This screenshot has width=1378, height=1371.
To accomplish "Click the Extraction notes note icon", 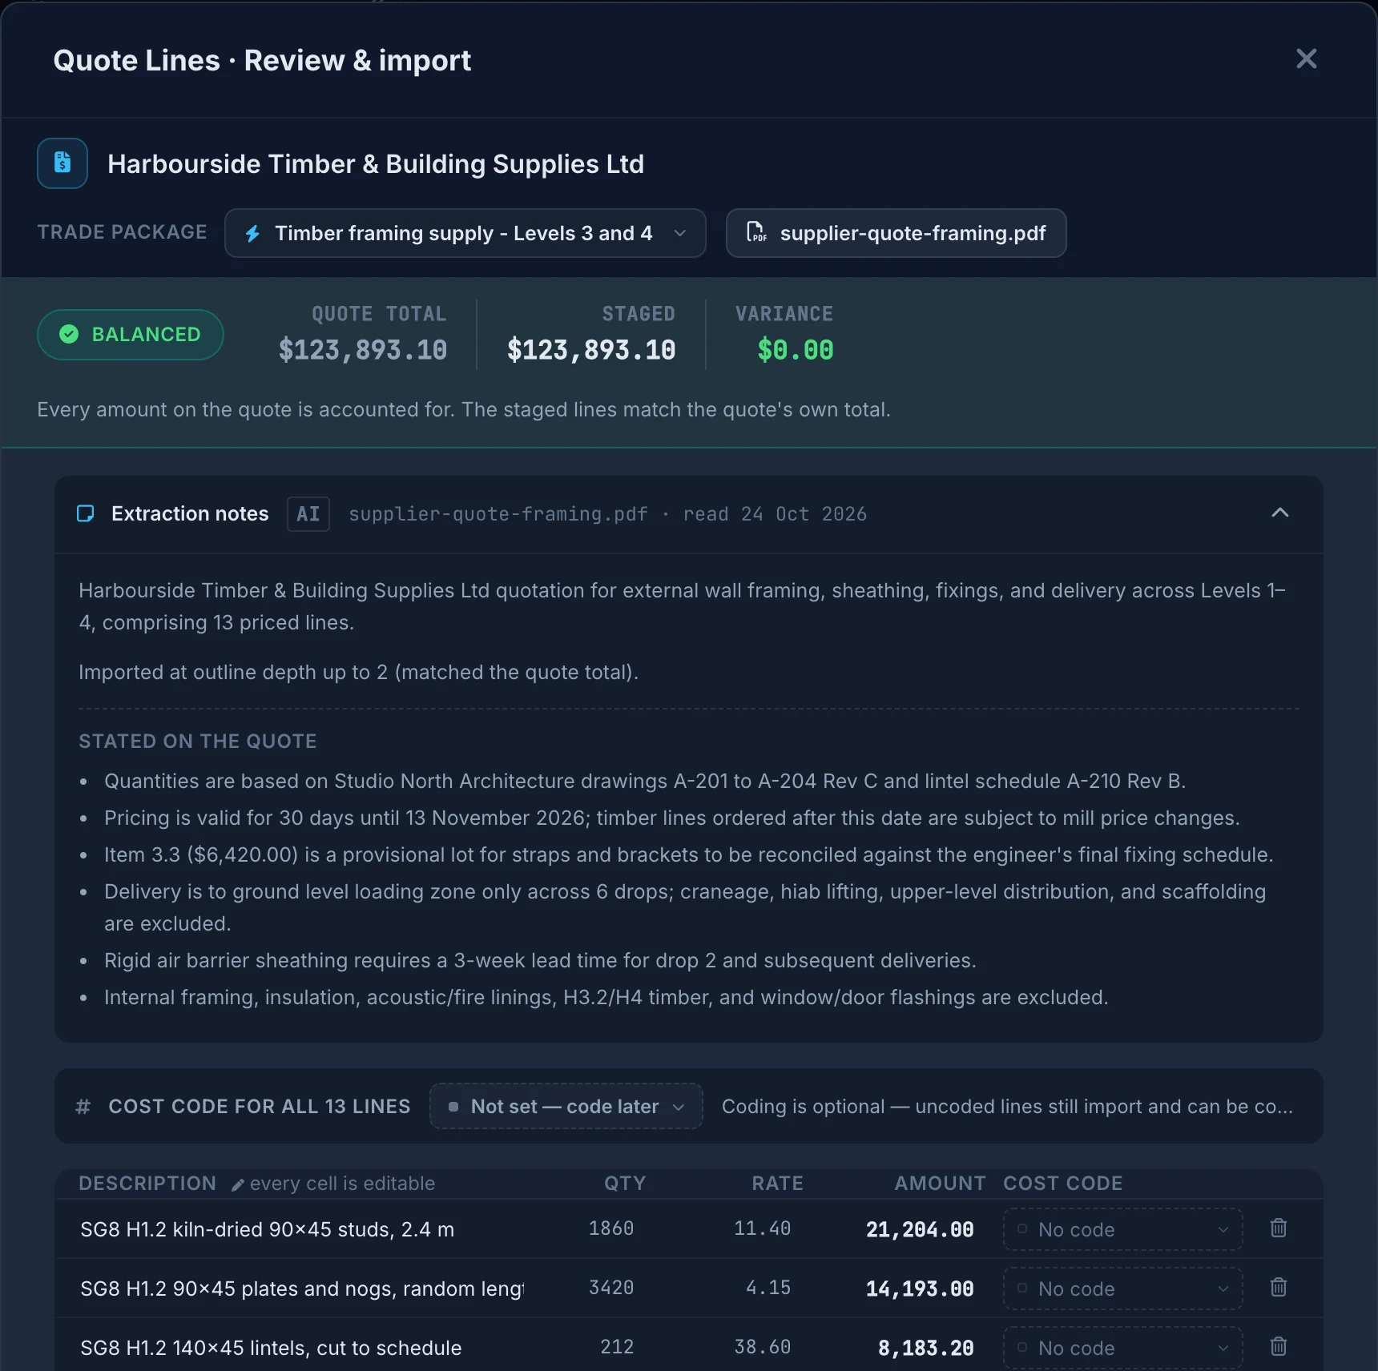I will (86, 513).
